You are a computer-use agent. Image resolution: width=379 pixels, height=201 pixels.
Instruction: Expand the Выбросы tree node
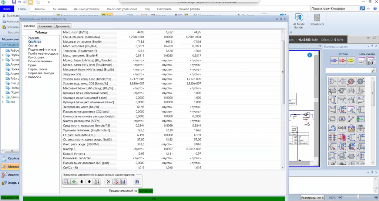pos(26,77)
